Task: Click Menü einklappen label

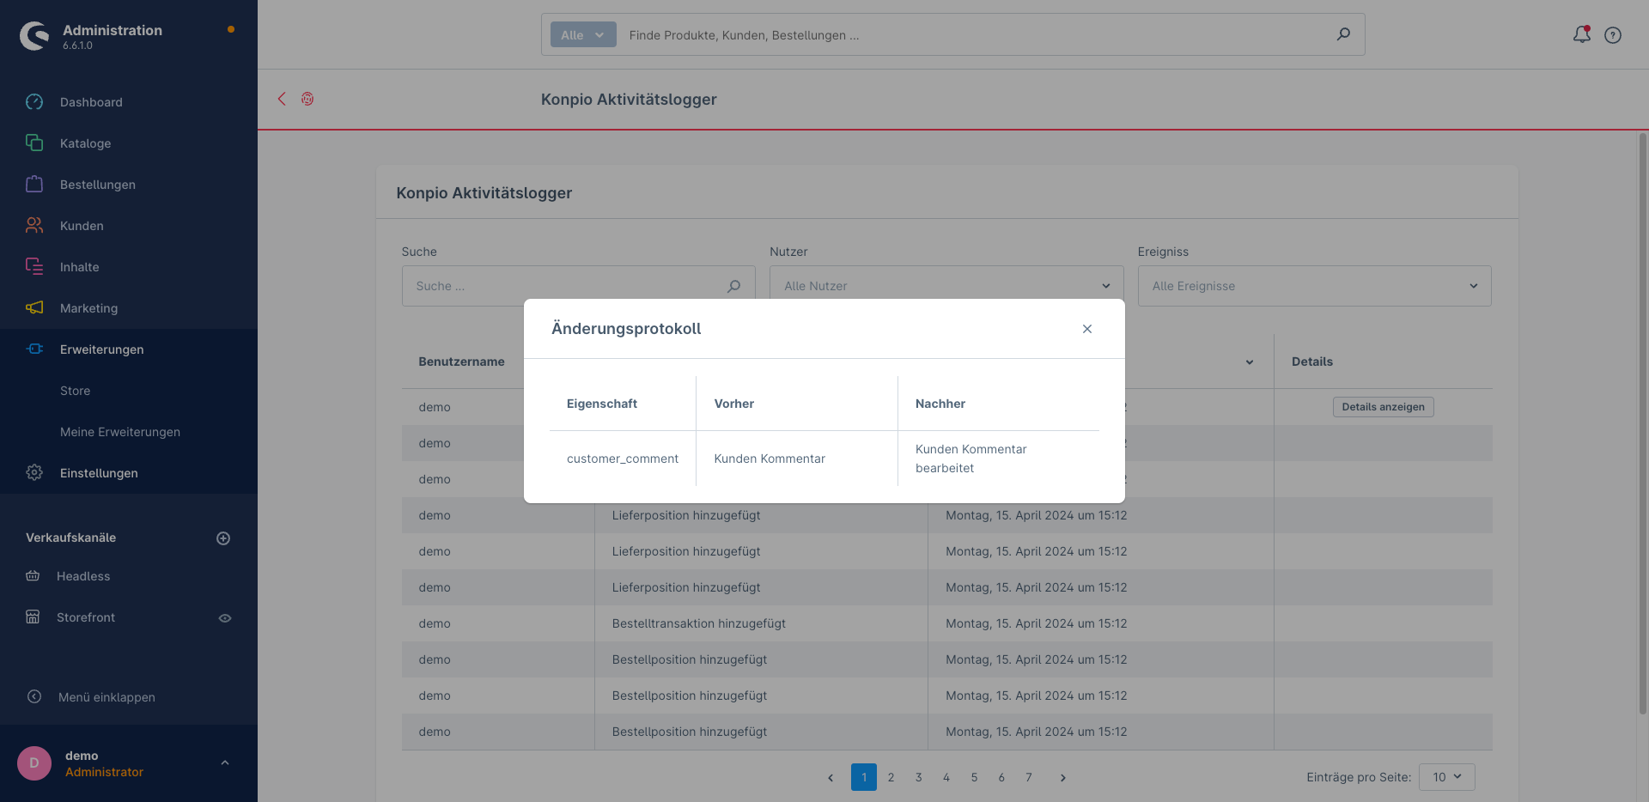Action: [106, 697]
